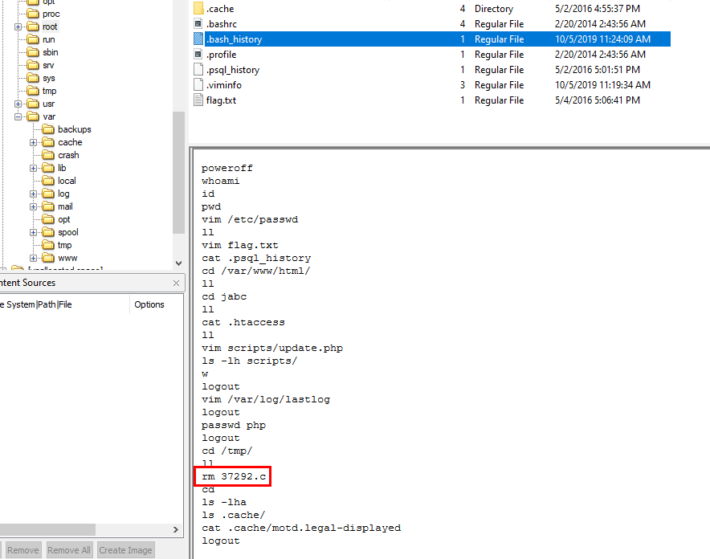Expand the log subfolder under var
Viewport: 710px width, 559px height.
[33, 194]
